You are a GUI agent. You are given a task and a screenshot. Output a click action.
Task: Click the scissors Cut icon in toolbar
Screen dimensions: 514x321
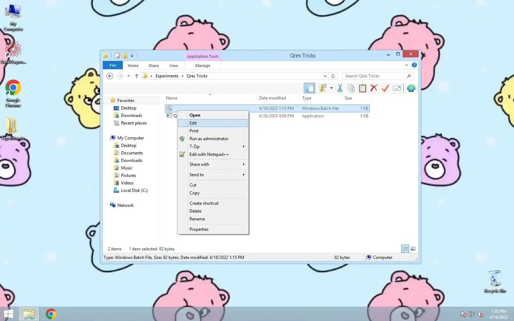340,88
